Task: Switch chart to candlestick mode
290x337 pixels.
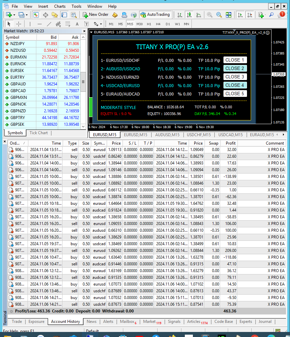Action: [x=189, y=15]
